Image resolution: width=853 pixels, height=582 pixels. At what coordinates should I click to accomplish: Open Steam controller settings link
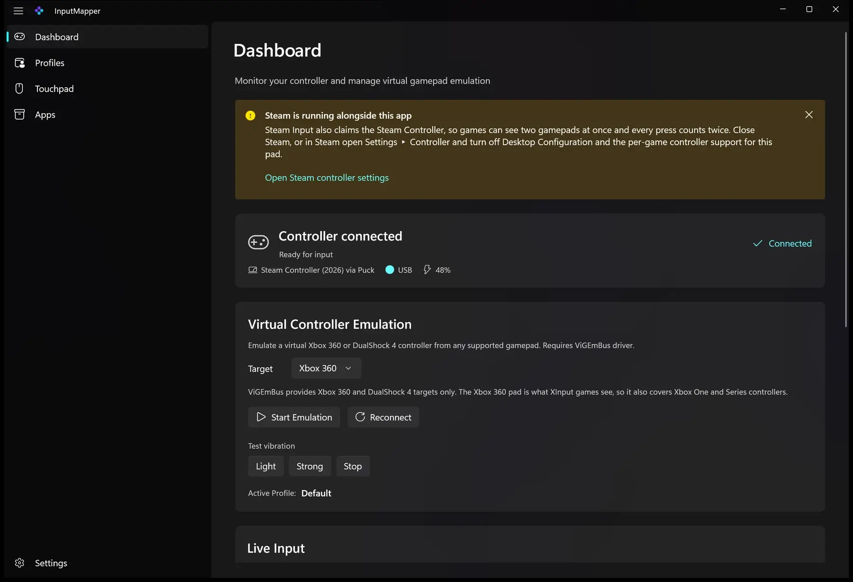tap(327, 177)
